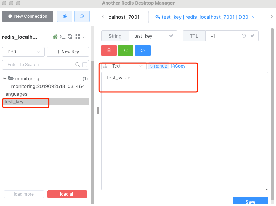The width and height of the screenshot is (276, 206).
Task: Click the New Key button
Action: (x=68, y=52)
